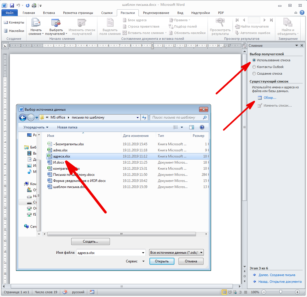The image size is (307, 297).
Task: Click the Блок адреса ribbon command
Action: click(135, 20)
